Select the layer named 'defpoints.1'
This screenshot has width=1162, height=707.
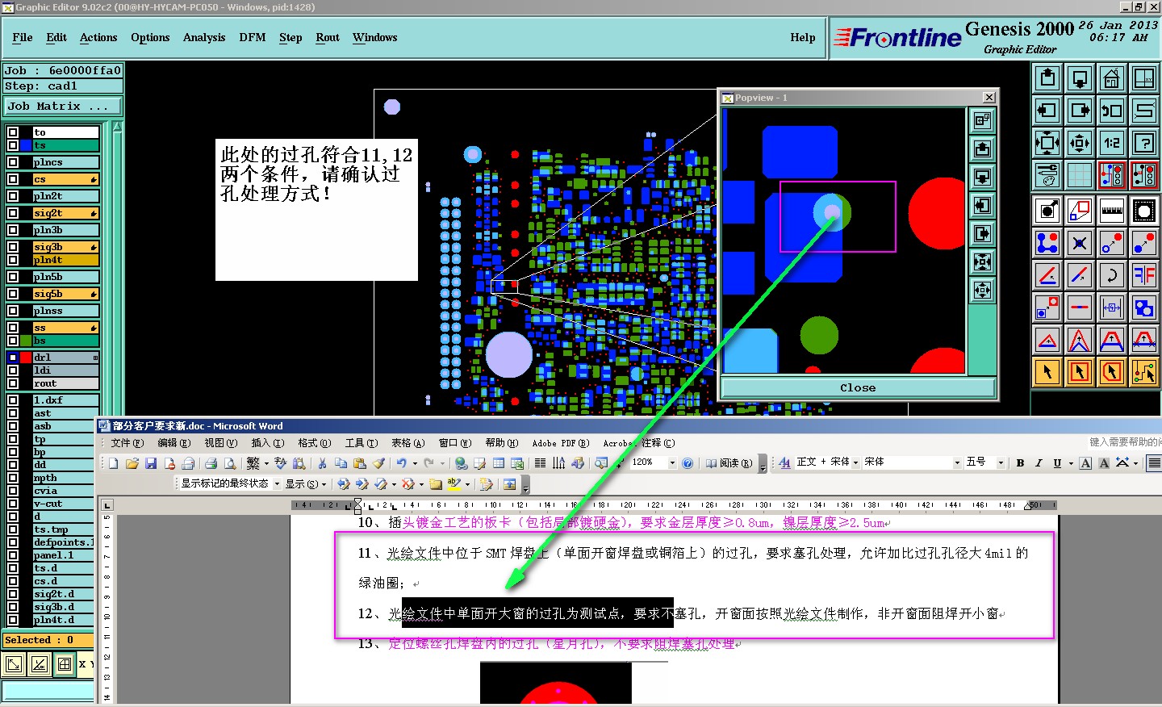click(64, 542)
